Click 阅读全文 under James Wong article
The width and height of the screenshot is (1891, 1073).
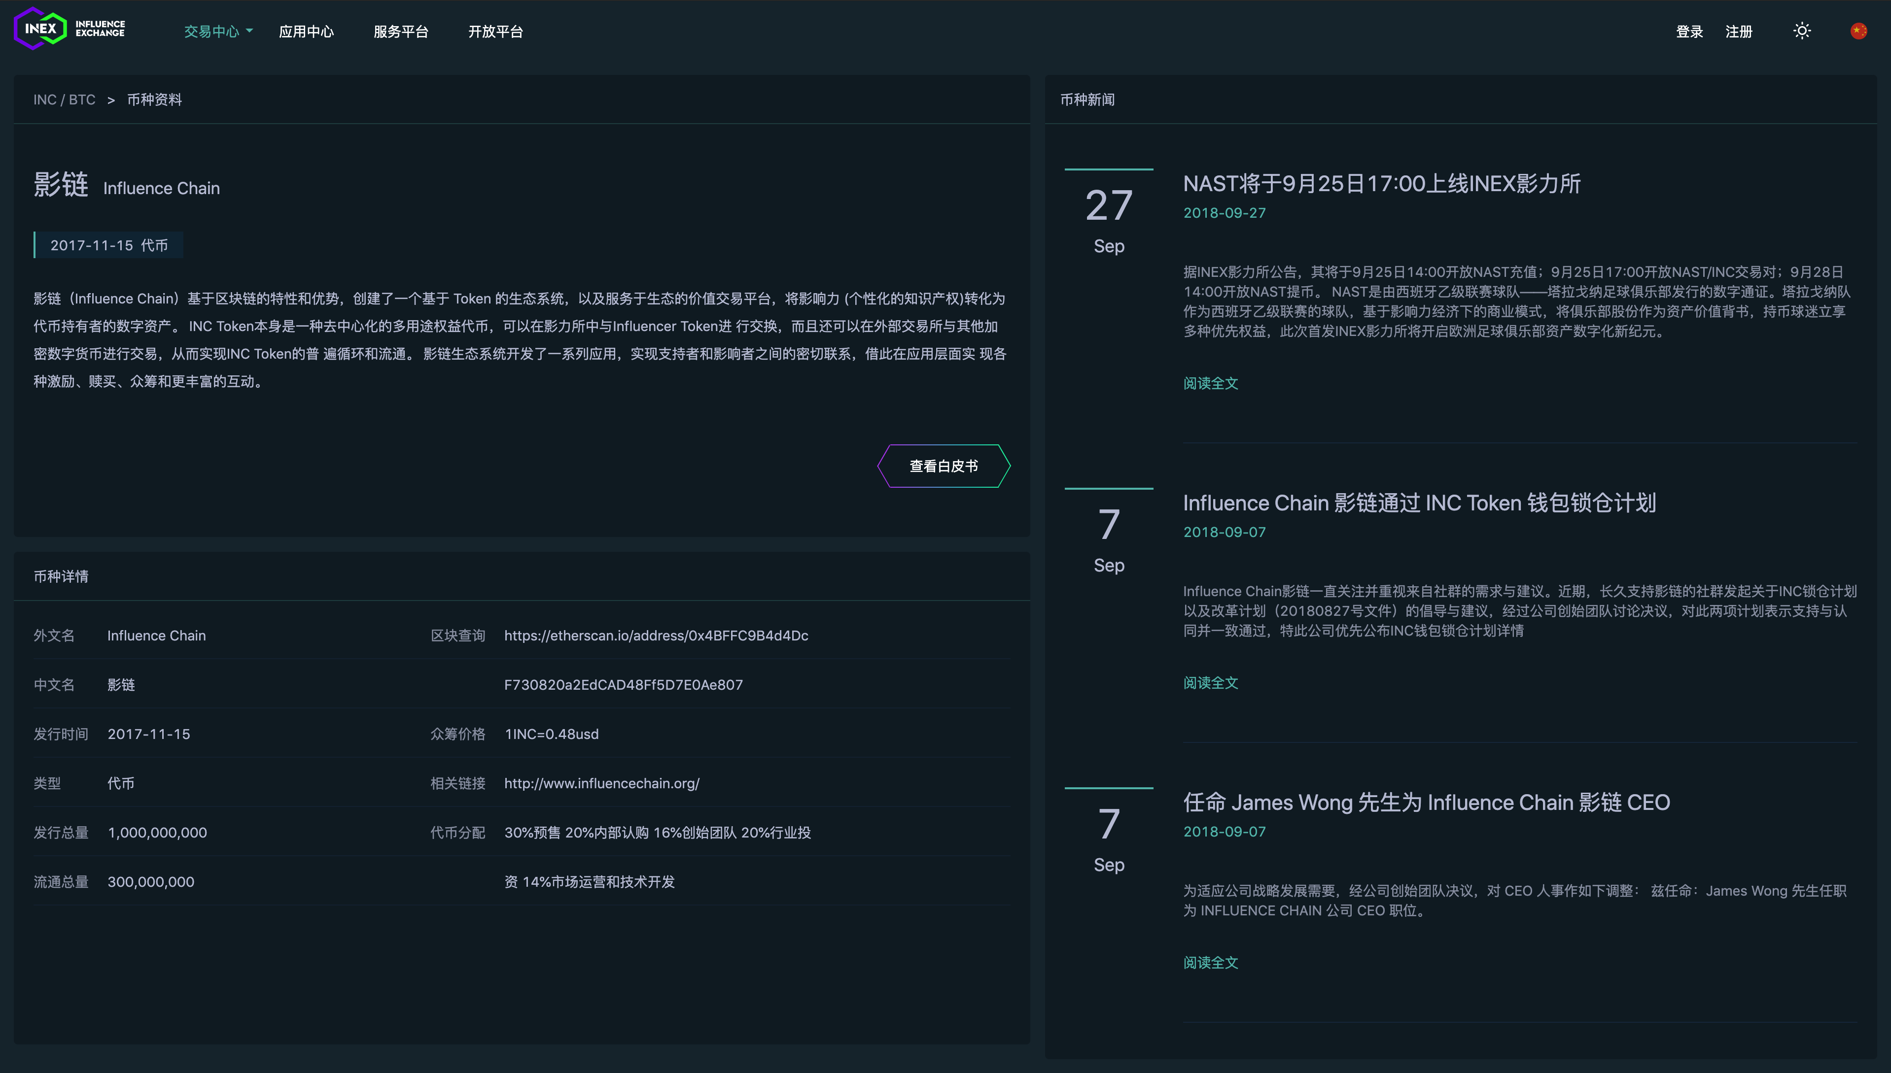tap(1211, 963)
